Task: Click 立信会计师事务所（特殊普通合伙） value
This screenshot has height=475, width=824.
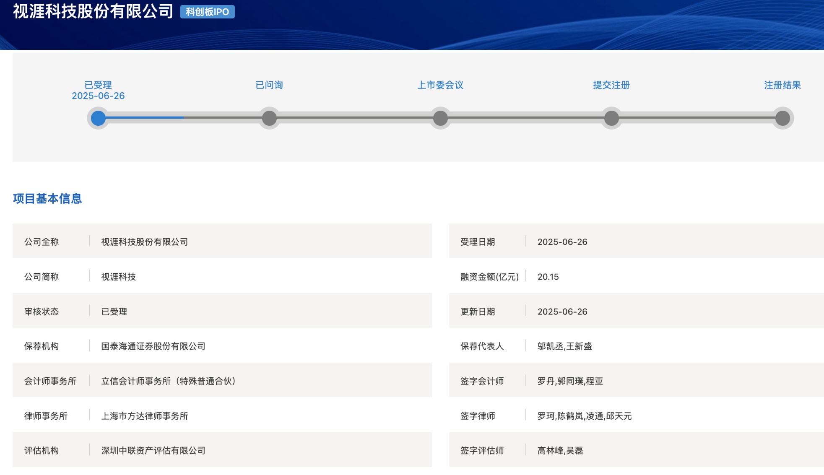Action: pos(169,381)
